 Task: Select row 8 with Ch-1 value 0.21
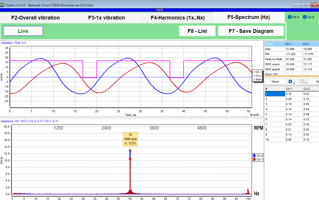coord(292,129)
